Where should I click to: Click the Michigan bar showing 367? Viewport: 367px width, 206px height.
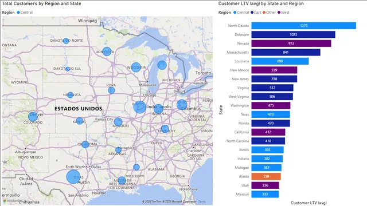266,168
